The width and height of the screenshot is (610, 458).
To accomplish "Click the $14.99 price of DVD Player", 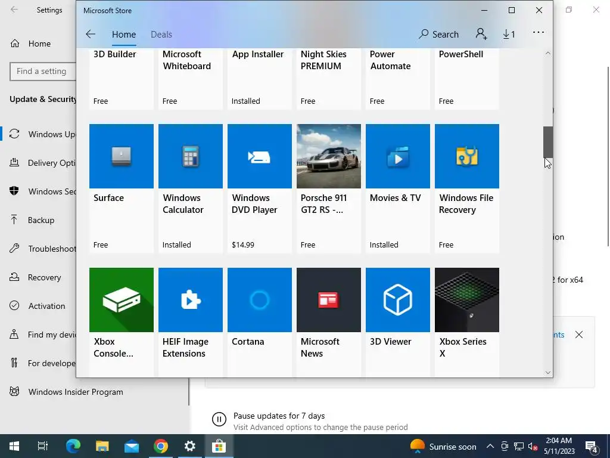I will [x=243, y=245].
